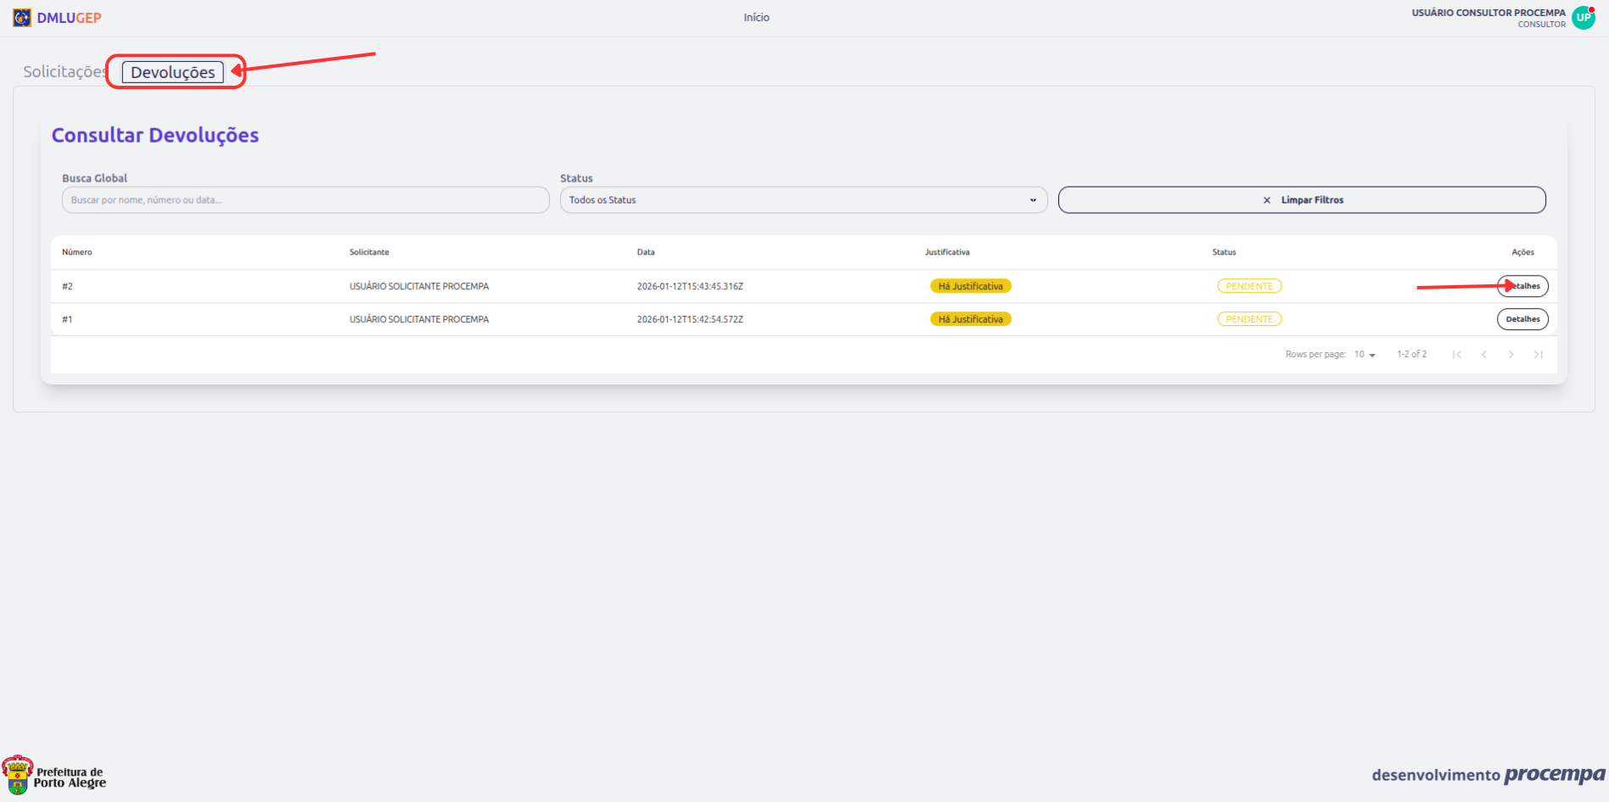Screen dimensions: 1609x802
Task: Click the procempa logo in footer
Action: coord(1554,775)
